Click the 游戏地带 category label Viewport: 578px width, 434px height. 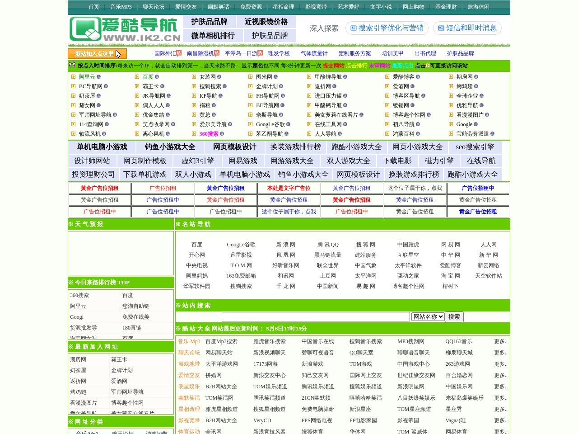[189, 364]
